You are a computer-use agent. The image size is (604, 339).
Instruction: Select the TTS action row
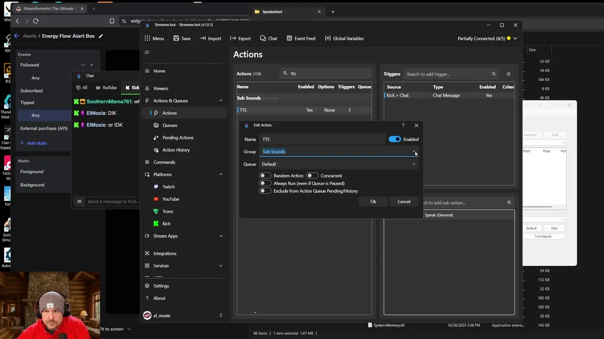tap(304, 110)
